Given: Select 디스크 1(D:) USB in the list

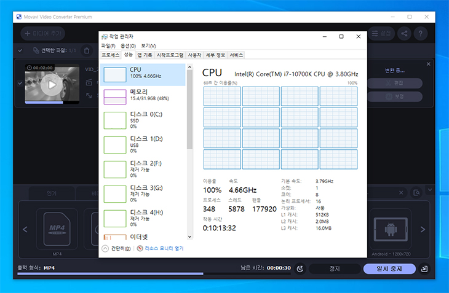Looking at the screenshot, I should click(143, 145).
